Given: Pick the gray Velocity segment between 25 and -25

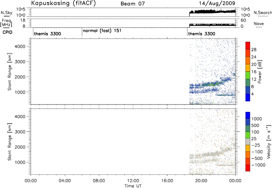Looking at the screenshot, I should tap(248, 142).
